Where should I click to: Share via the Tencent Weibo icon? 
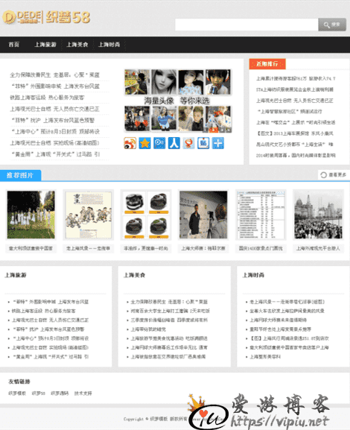[x=159, y=143]
